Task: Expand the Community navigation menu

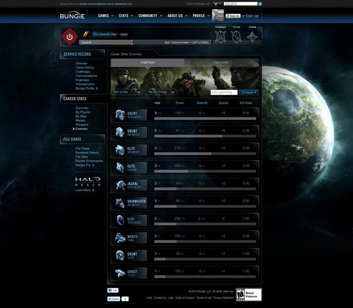Action: pos(150,16)
